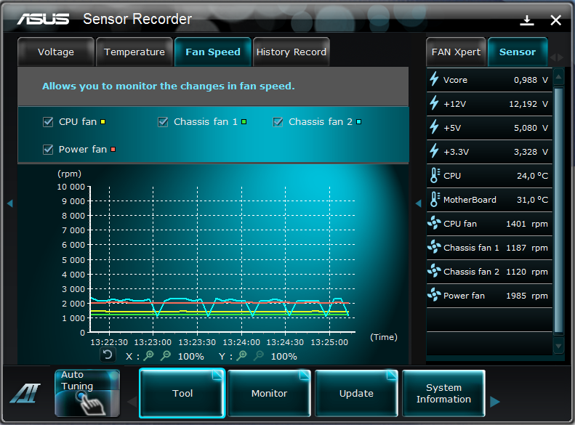Viewport: 575px width, 425px height.
Task: Click the cyan Chassis fan 2 color swatch
Action: pos(358,121)
